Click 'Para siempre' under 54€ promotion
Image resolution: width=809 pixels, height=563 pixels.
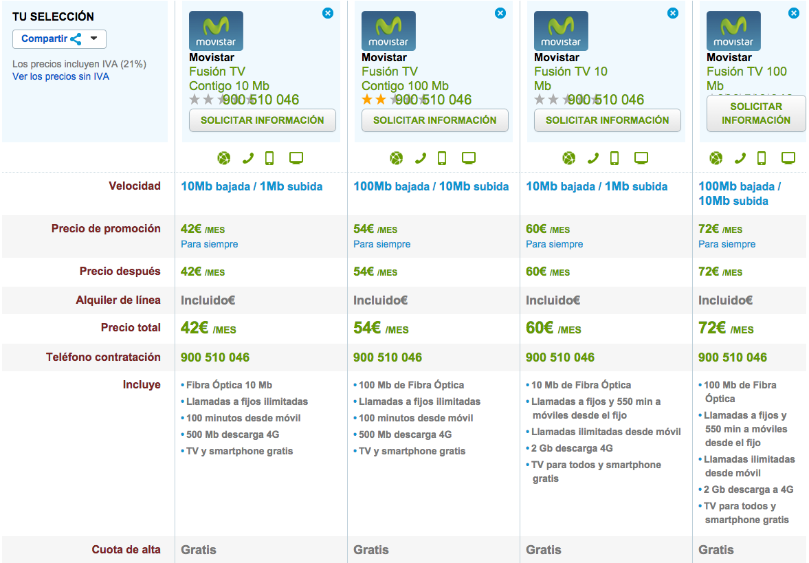coord(381,244)
